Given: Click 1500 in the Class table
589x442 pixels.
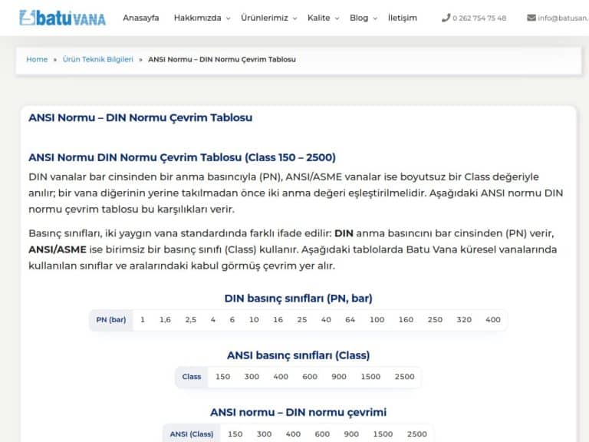Looking at the screenshot, I should [370, 377].
